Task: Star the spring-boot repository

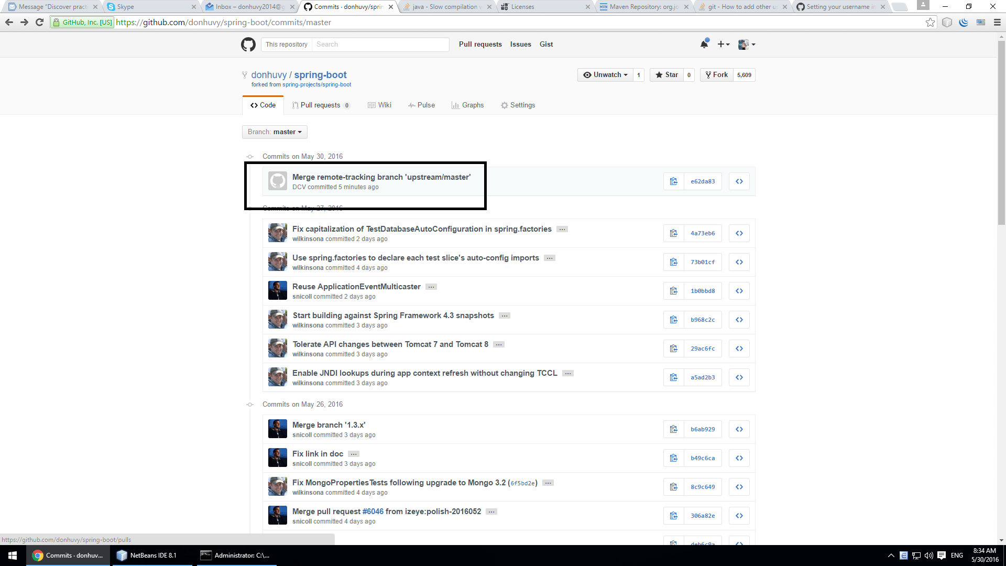Action: pyautogui.click(x=666, y=75)
